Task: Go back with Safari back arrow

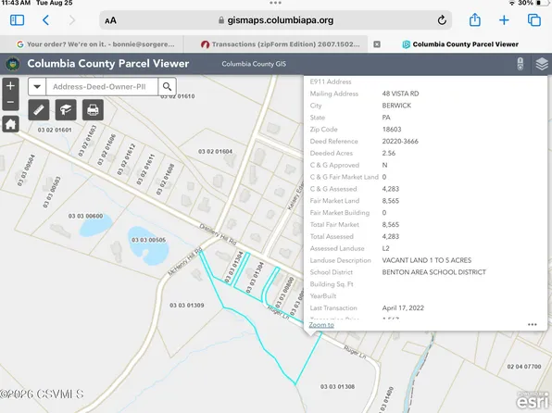Action: (45, 20)
